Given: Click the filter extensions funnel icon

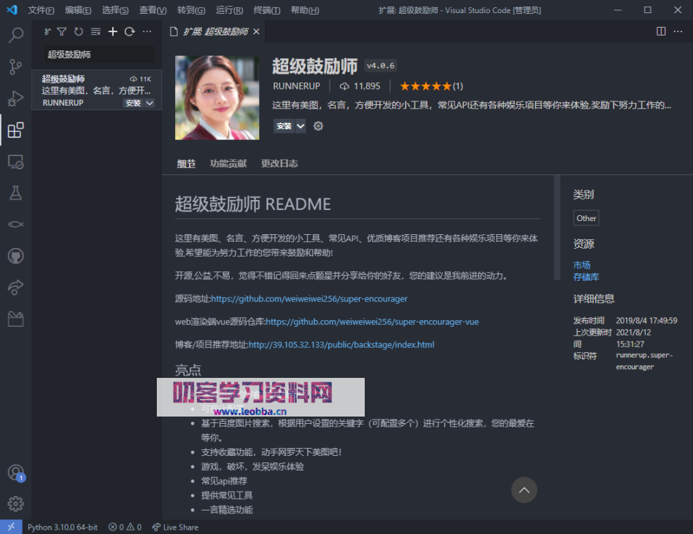Looking at the screenshot, I should coord(61,31).
